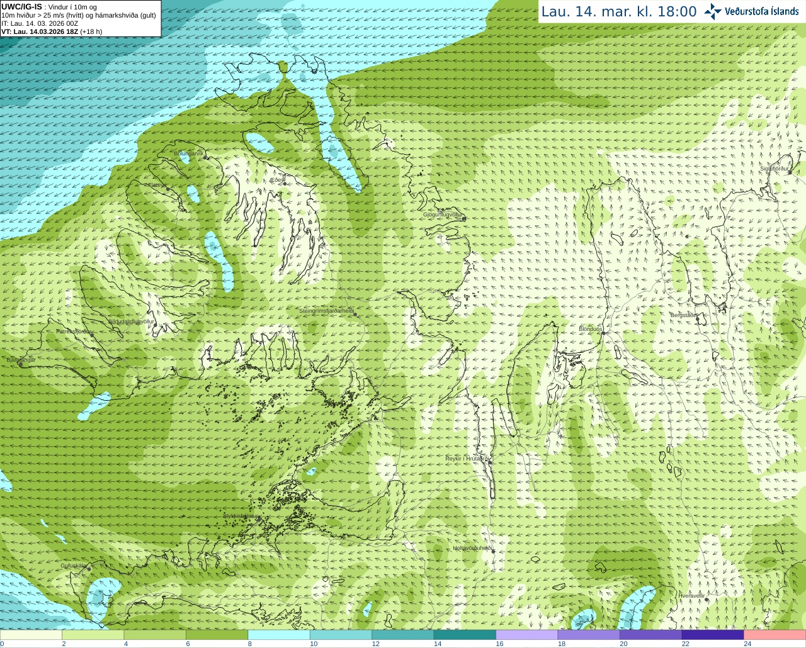Click the Bolungarvík station label

(x=189, y=154)
